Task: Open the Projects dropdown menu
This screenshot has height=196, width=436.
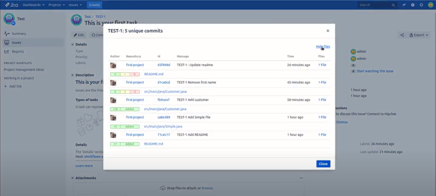Action: click(56, 5)
